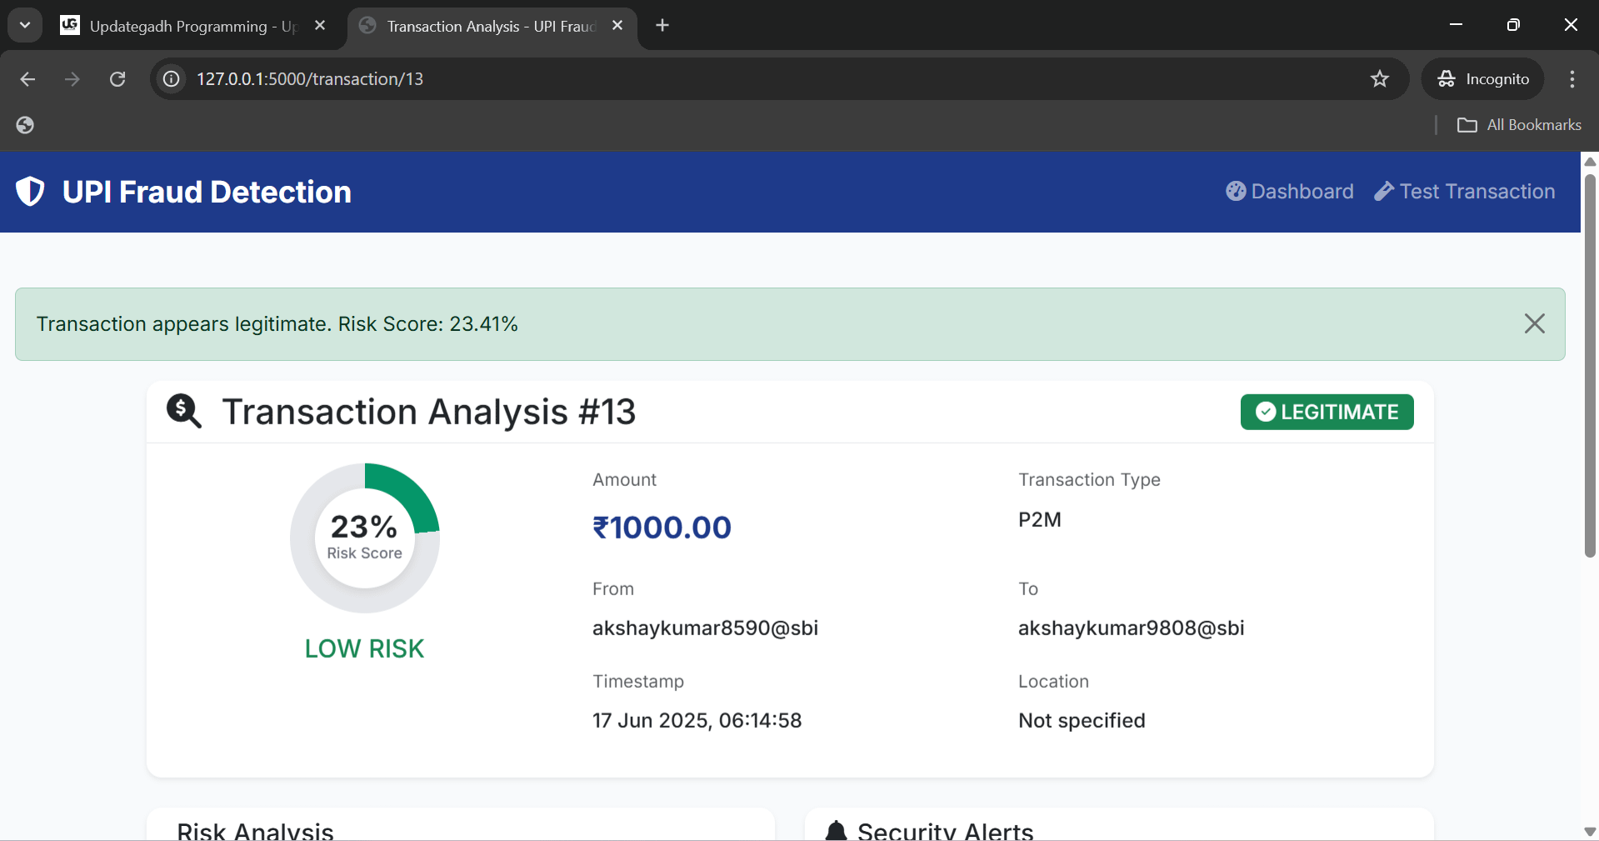Dismiss the legitimate transaction alert banner

pyautogui.click(x=1534, y=324)
